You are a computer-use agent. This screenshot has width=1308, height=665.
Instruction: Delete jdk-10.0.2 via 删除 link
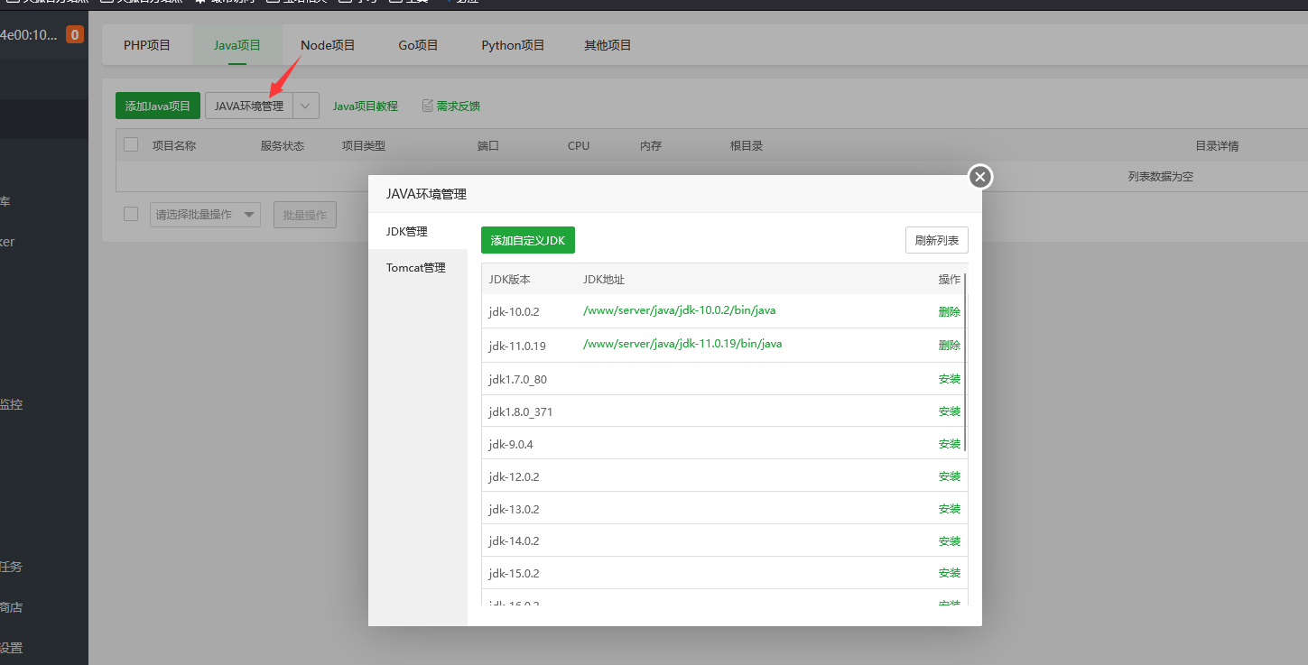950,311
